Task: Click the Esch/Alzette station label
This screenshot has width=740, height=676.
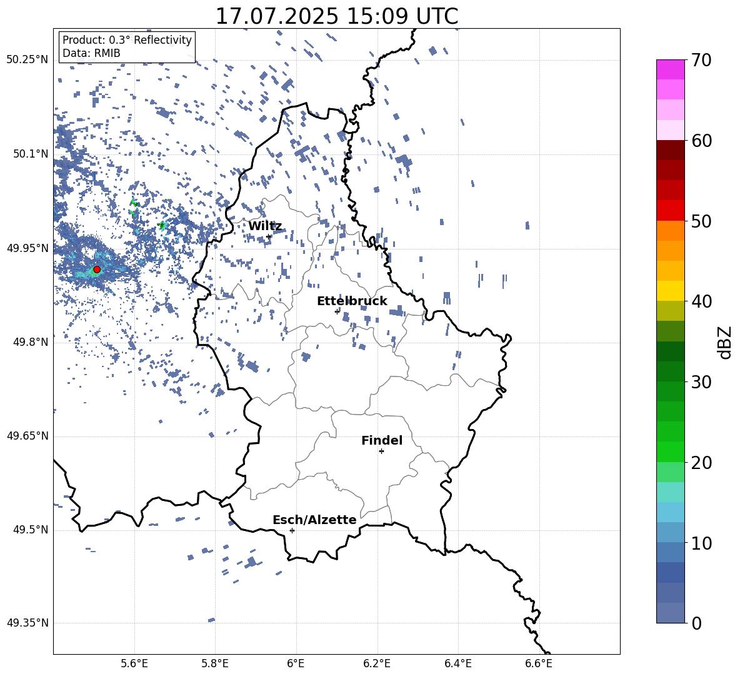Action: click(x=314, y=520)
